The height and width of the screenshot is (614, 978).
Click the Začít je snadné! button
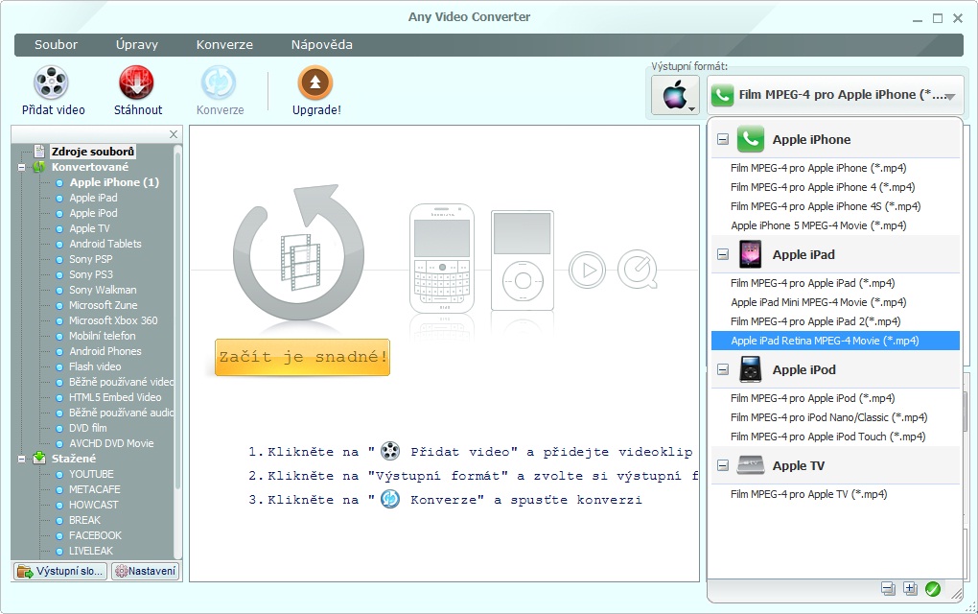tap(302, 357)
